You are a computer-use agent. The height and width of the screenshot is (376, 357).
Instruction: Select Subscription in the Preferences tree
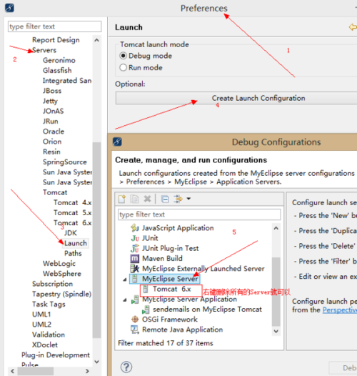pos(52,284)
